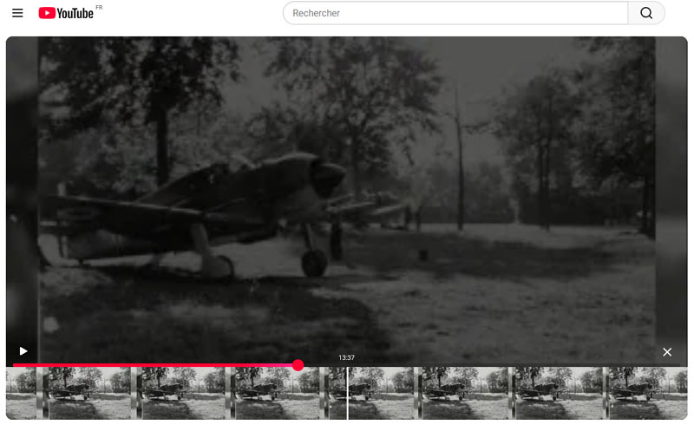Open the hamburger guide menu
The height and width of the screenshot is (425, 694).
[17, 13]
